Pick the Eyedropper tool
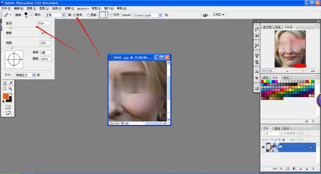321x174 pixels. (x=10, y=83)
